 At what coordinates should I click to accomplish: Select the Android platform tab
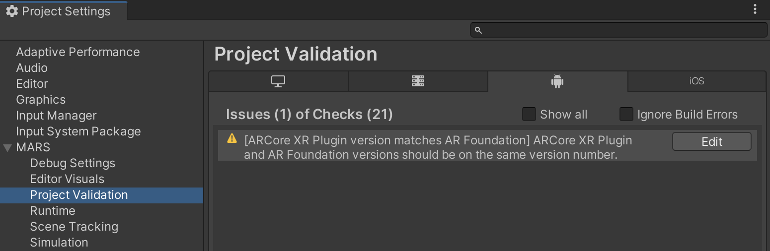tap(557, 81)
